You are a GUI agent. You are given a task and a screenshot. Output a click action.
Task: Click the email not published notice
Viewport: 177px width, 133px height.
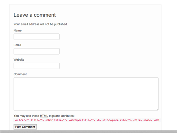coord(41,24)
